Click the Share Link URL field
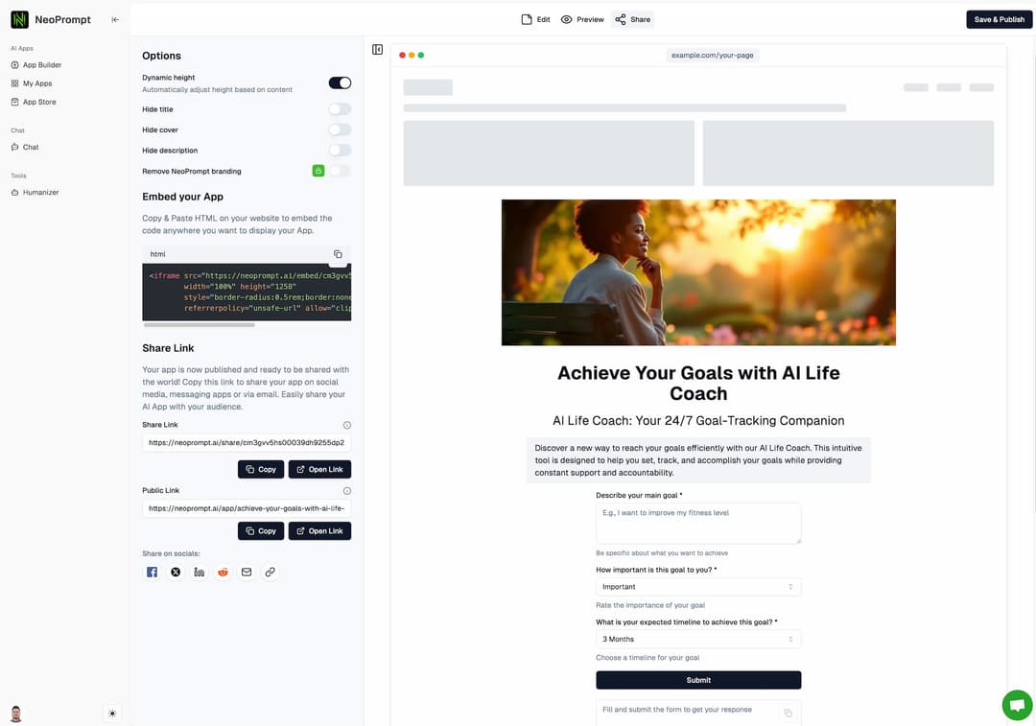The width and height of the screenshot is (1036, 726). click(247, 443)
